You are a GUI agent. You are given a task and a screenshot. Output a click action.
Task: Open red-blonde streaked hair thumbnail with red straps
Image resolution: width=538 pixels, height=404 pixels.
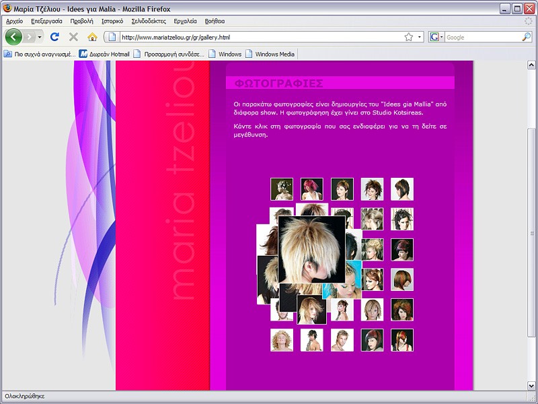click(x=402, y=340)
